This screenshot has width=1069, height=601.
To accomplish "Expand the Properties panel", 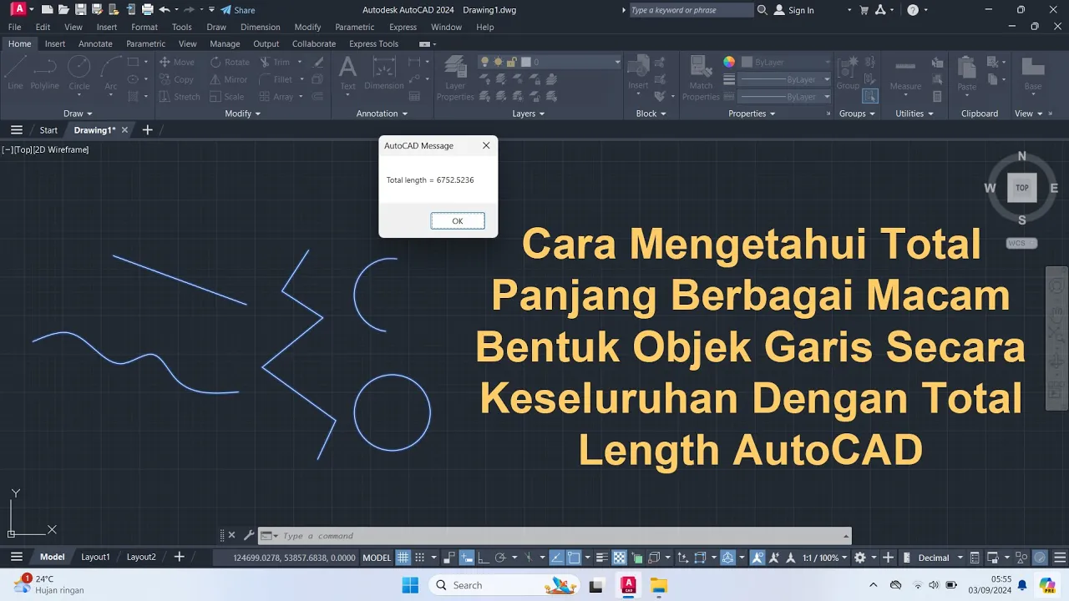I will pyautogui.click(x=752, y=114).
